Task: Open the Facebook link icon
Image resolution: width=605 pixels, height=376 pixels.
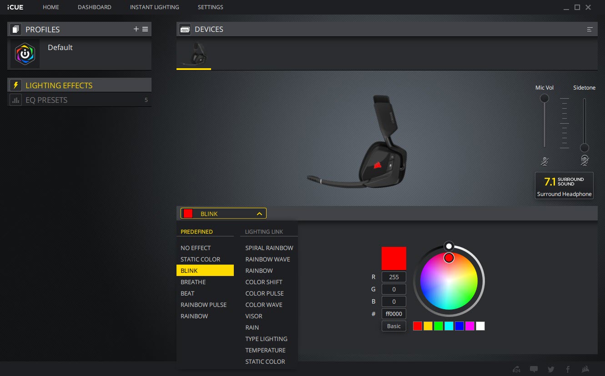Action: click(x=568, y=369)
